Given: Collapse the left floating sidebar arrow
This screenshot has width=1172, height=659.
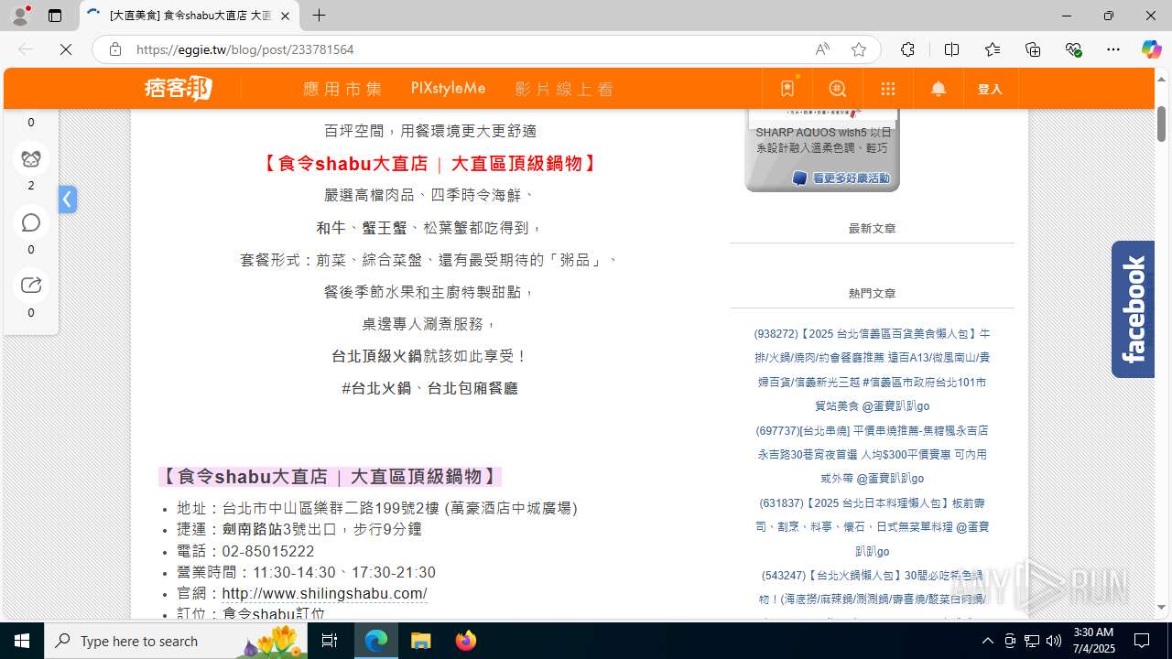Looking at the screenshot, I should (x=67, y=199).
